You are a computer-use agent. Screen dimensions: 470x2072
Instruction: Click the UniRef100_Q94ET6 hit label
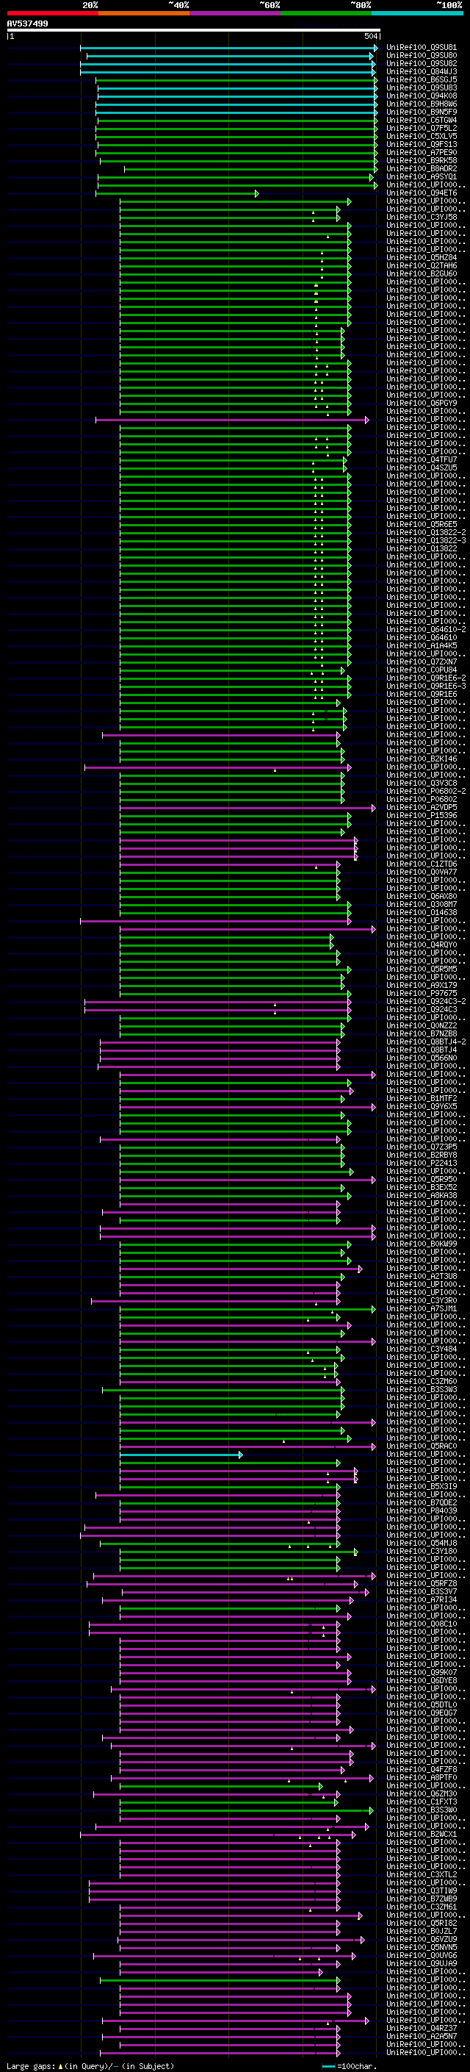(422, 193)
